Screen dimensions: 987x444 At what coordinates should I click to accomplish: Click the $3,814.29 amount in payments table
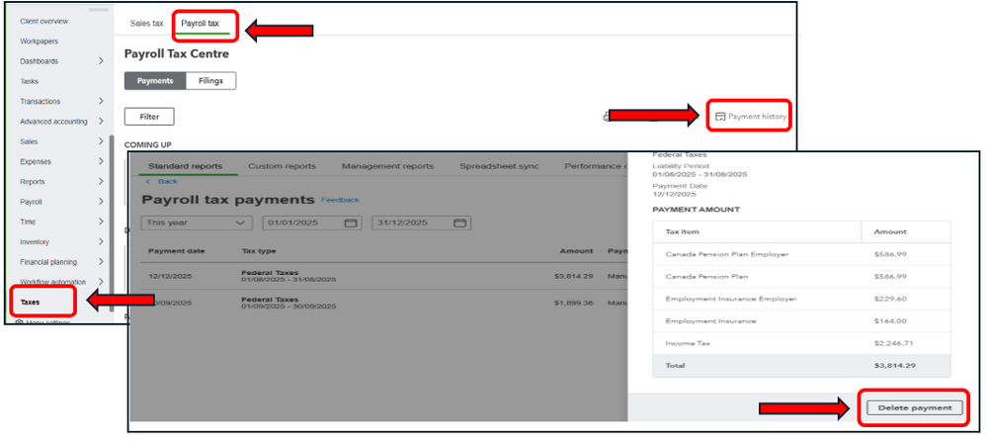[x=573, y=276]
